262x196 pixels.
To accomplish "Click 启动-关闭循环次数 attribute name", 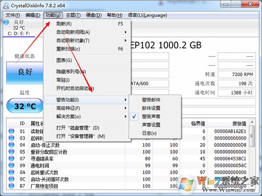I will pyautogui.click(x=50, y=179).
